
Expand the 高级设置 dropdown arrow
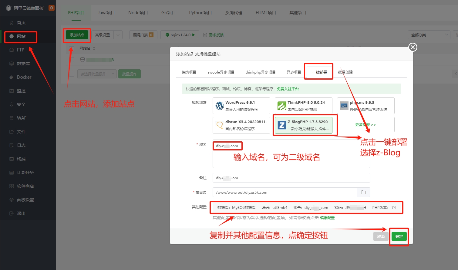tap(118, 35)
